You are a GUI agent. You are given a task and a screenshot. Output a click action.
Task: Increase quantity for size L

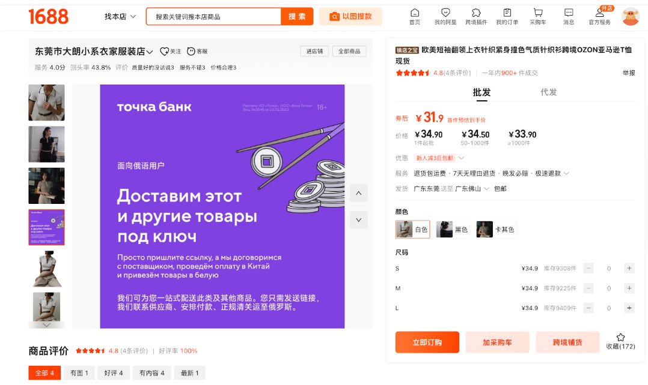(629, 308)
